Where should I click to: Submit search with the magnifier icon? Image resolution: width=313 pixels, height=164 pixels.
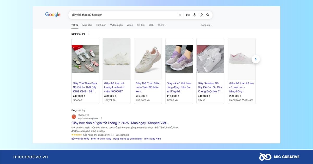coord(208,15)
